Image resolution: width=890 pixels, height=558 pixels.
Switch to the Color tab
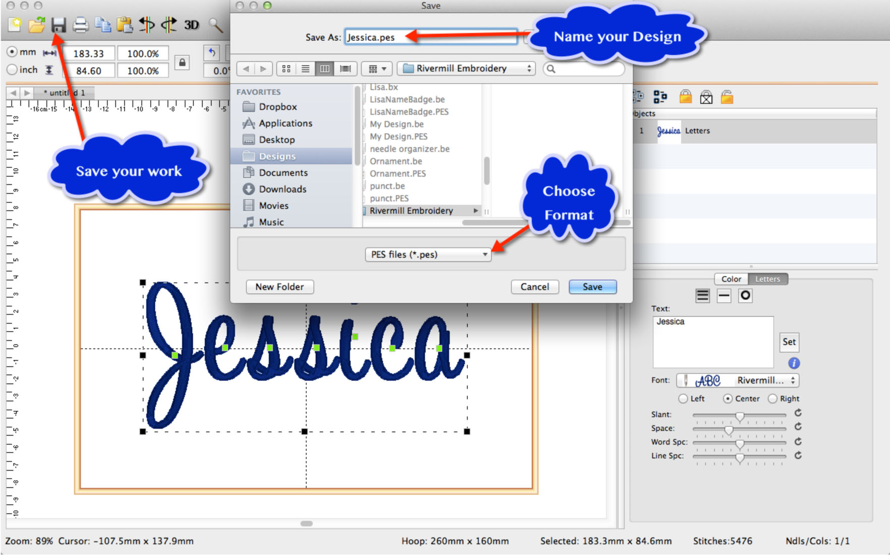pyautogui.click(x=731, y=279)
